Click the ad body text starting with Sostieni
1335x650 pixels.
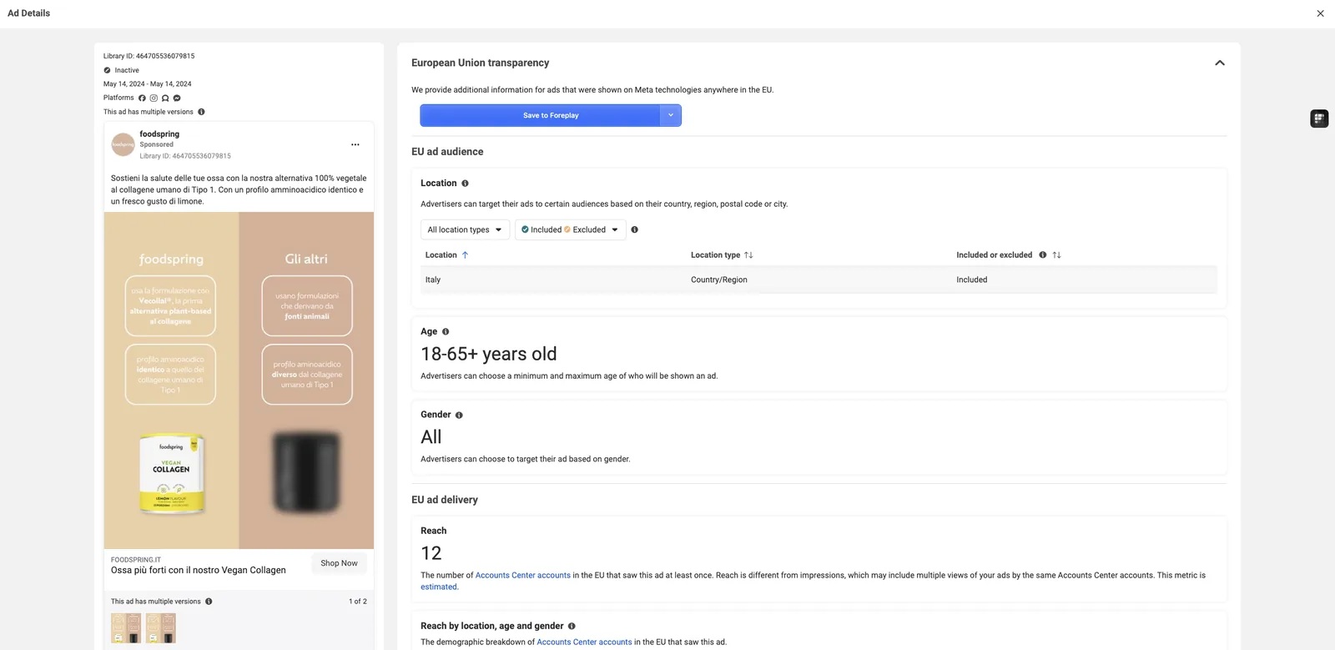click(239, 189)
